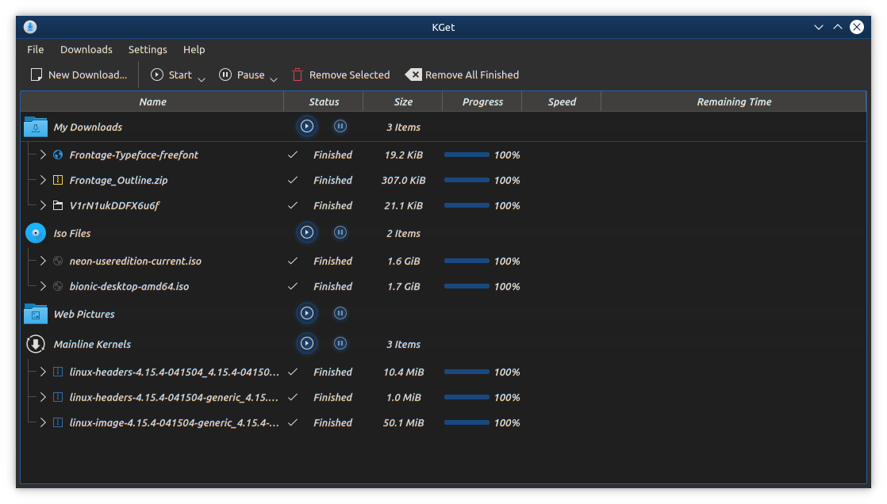887x504 pixels.
Task: Open a new download with the New Download icon
Action: (x=36, y=74)
